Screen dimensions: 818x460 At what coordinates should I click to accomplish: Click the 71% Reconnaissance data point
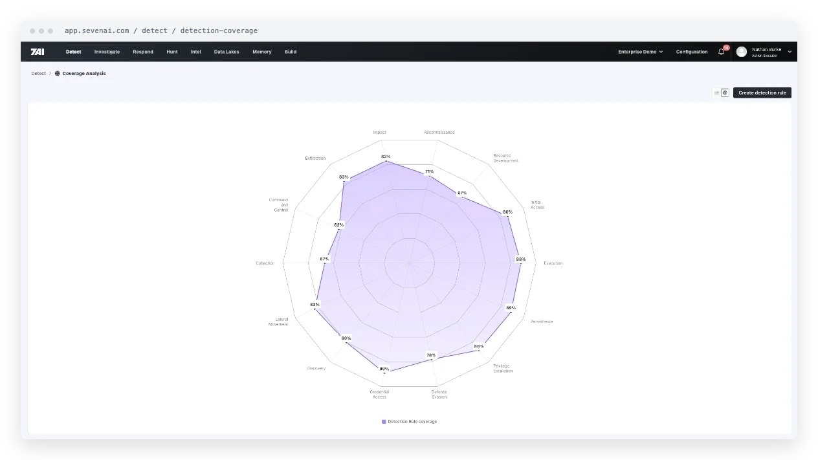(x=429, y=172)
